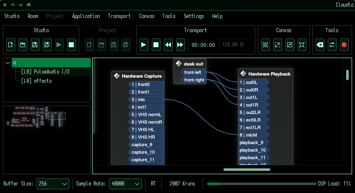Stop the studio with the Studio stop button
Image resolution: width=355 pixels, height=193 pixels.
coord(71,45)
